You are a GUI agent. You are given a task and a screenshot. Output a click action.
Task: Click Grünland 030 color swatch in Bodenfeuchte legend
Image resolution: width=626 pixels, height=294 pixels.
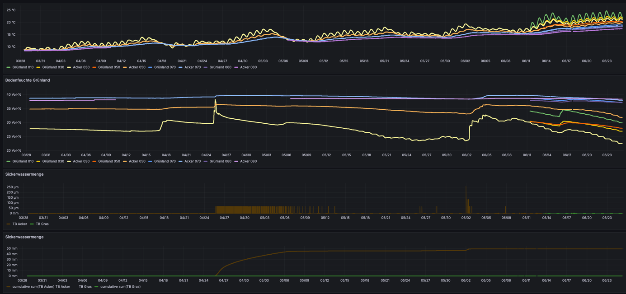(38, 161)
